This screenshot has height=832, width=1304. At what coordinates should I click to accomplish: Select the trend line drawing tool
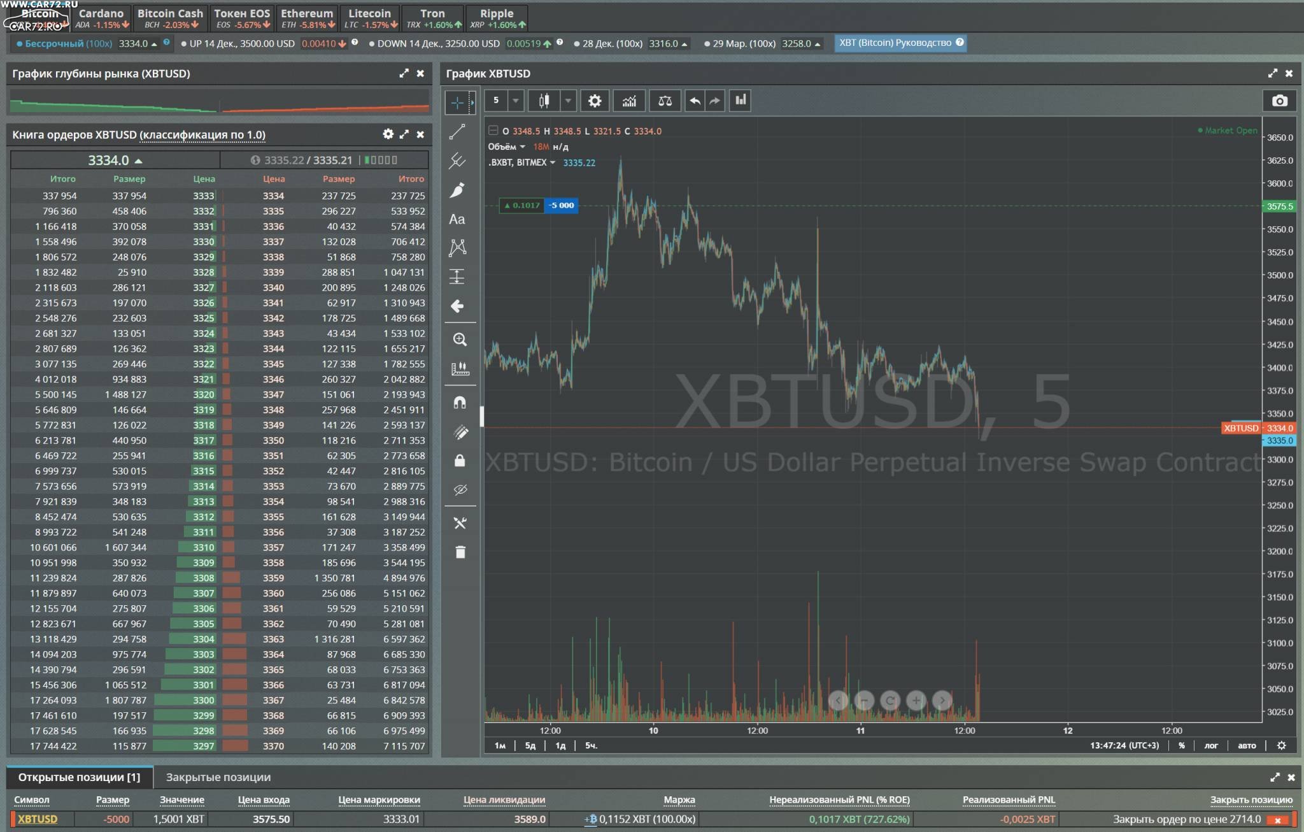click(x=457, y=132)
